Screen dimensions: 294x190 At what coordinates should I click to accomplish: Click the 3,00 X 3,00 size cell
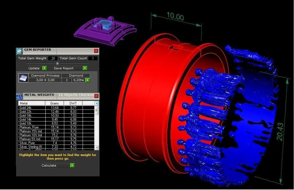(45, 80)
